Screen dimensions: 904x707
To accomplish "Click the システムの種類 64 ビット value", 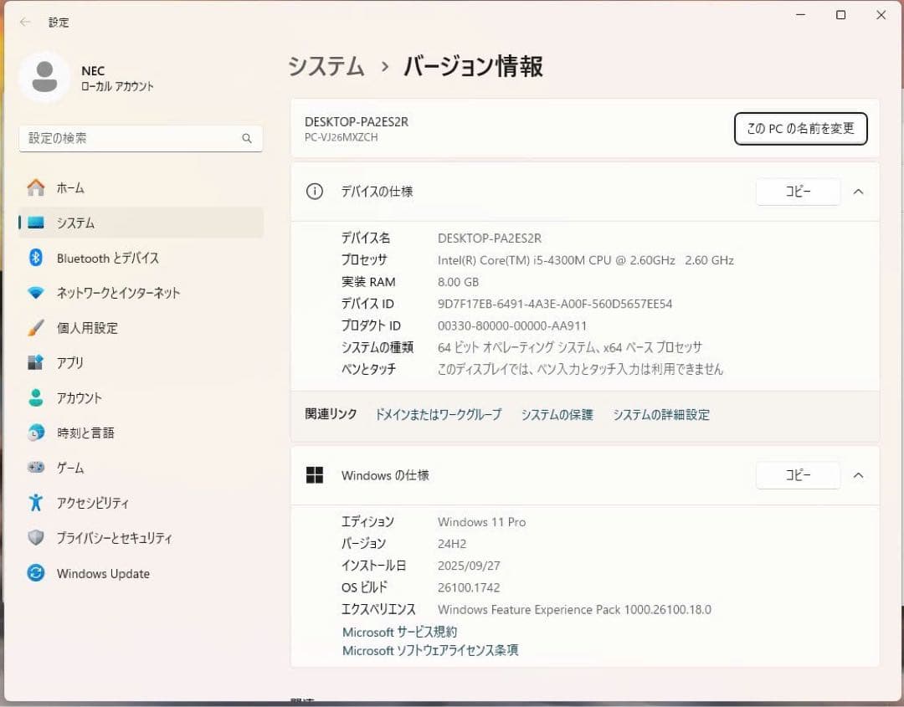I will 570,347.
